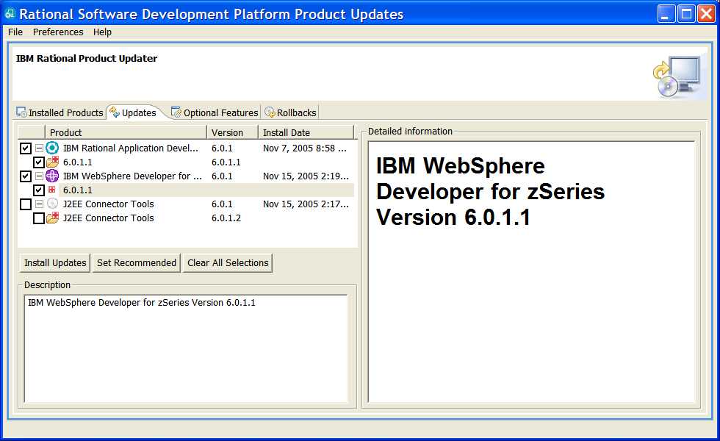
Task: Click the J2EE Connector Tools disc icon
Action: click(x=52, y=204)
